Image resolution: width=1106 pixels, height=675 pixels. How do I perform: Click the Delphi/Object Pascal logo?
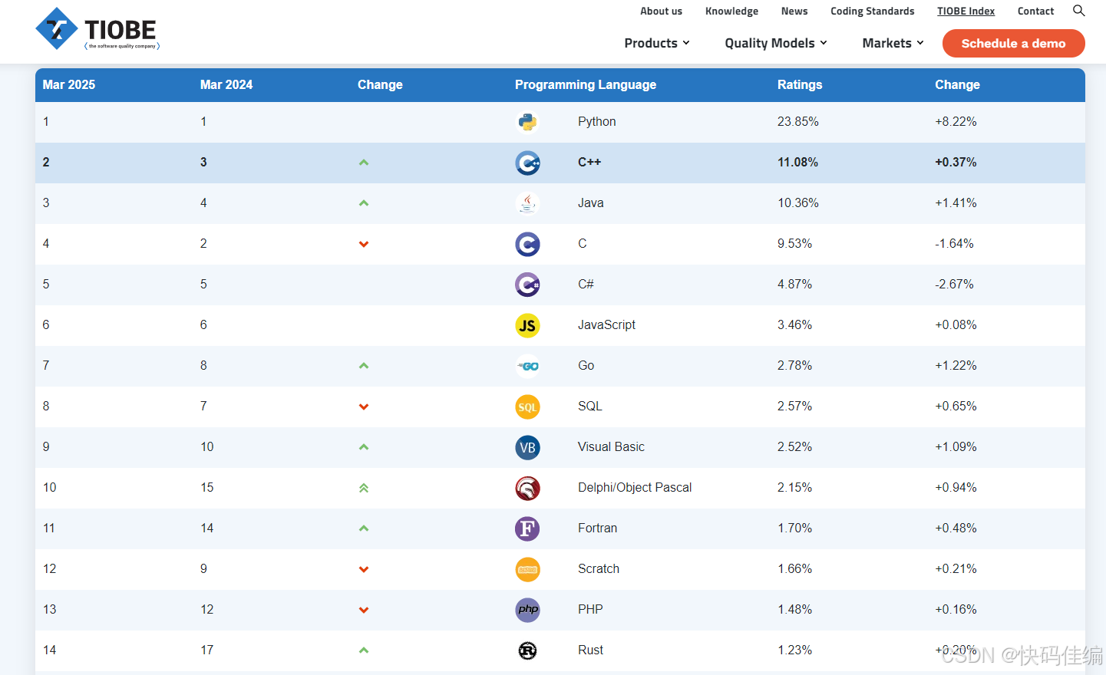[527, 488]
